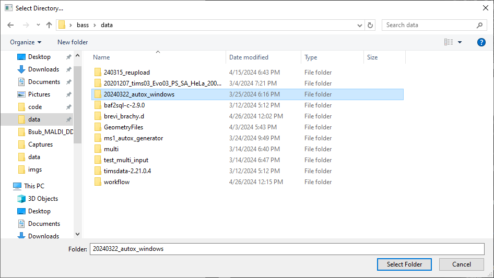This screenshot has height=278, width=494.
Task: Open Desktop under This PC
Action: (x=39, y=211)
